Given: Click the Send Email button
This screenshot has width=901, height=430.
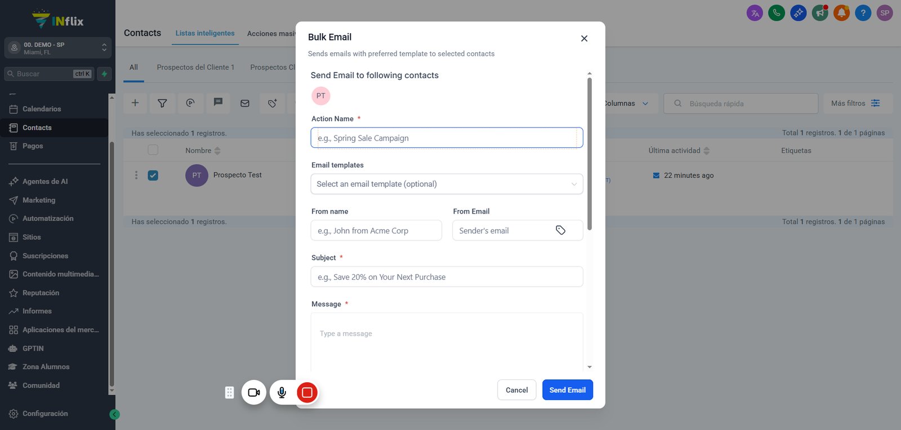Looking at the screenshot, I should [x=568, y=390].
